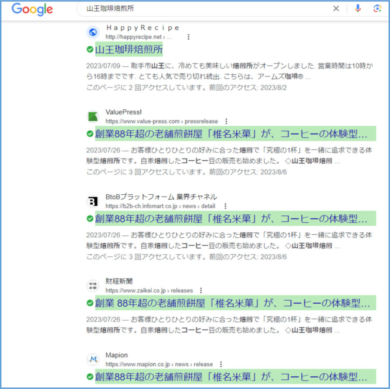
Task: Click the https://www.mapion.co.jp › news › release URL
Action: 159,364
